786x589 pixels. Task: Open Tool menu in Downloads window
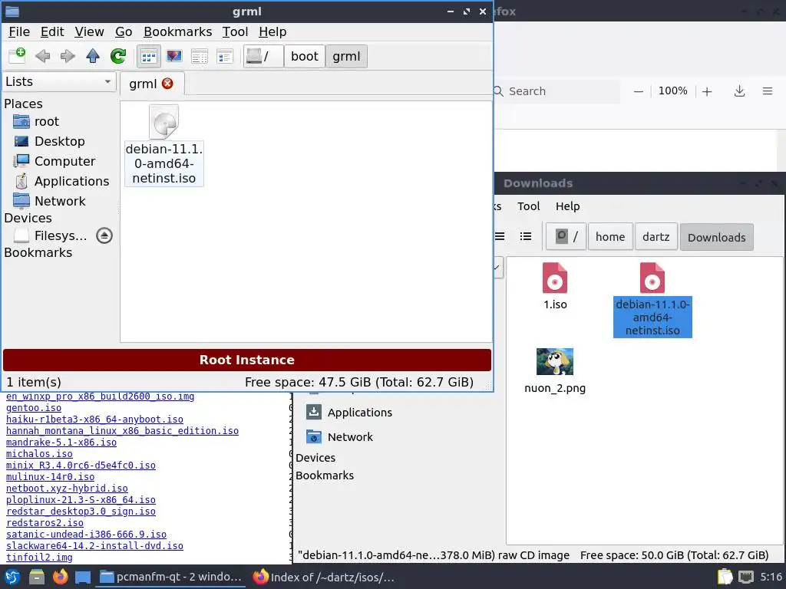(x=528, y=206)
